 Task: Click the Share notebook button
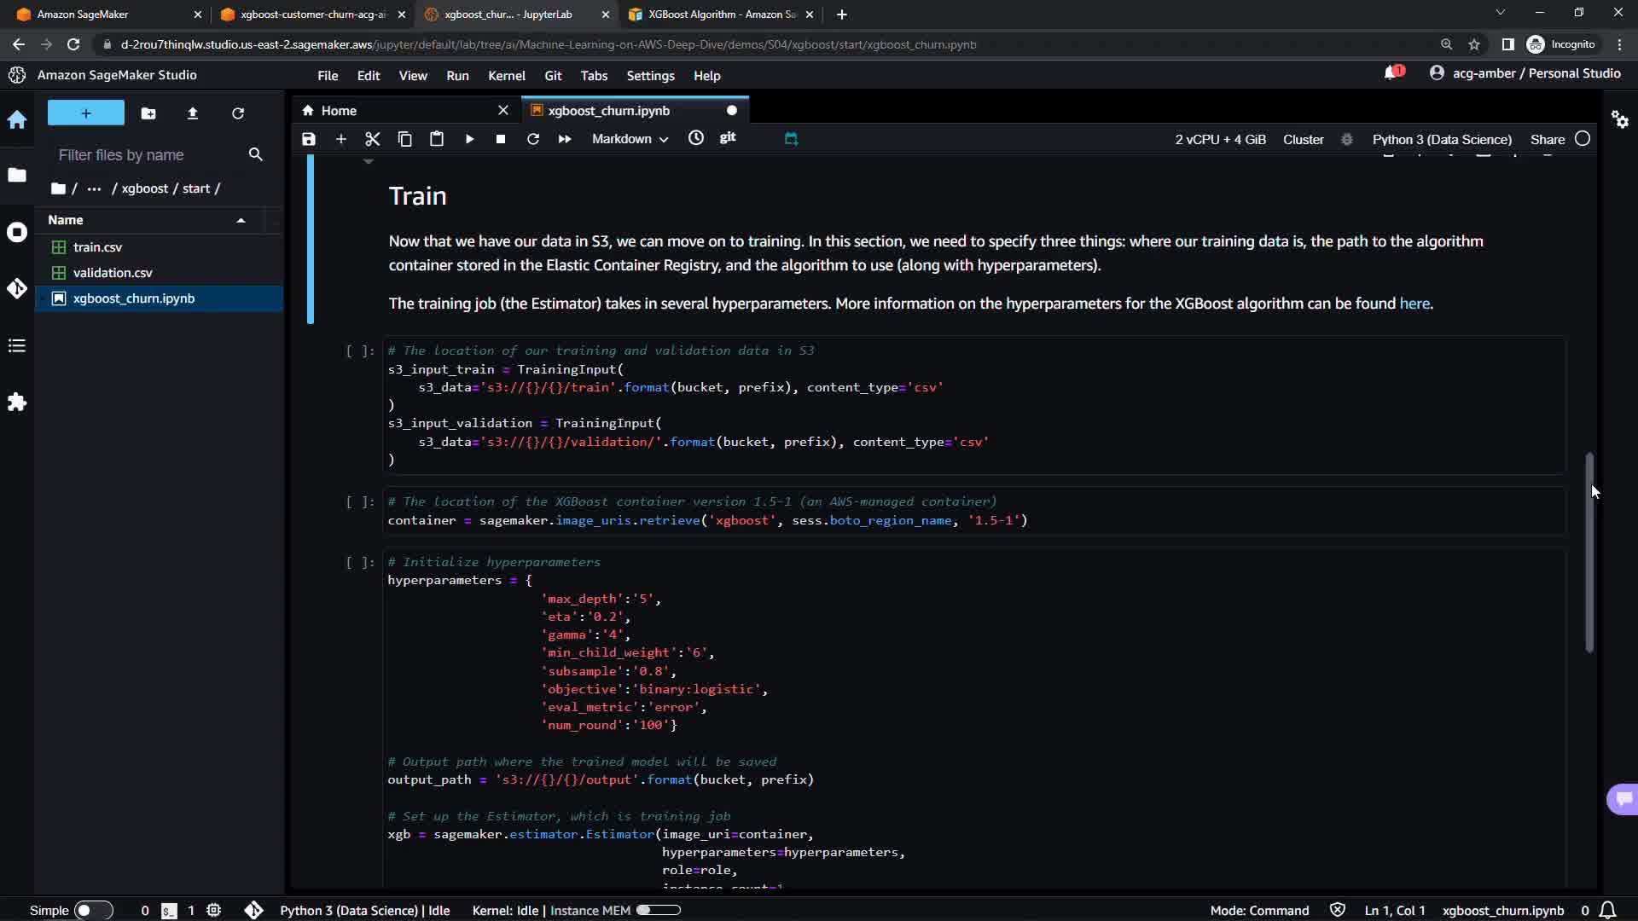1547,139
